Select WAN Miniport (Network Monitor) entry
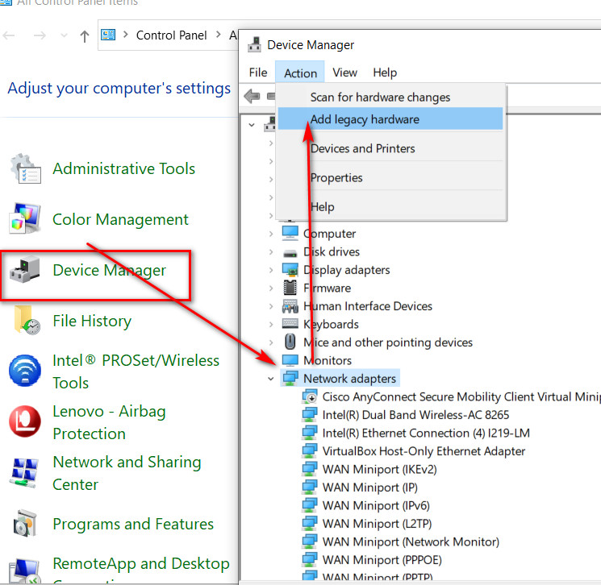The height and width of the screenshot is (585, 601). 411,541
